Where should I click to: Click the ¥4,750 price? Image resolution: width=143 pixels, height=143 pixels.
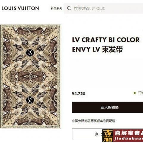[79, 94]
